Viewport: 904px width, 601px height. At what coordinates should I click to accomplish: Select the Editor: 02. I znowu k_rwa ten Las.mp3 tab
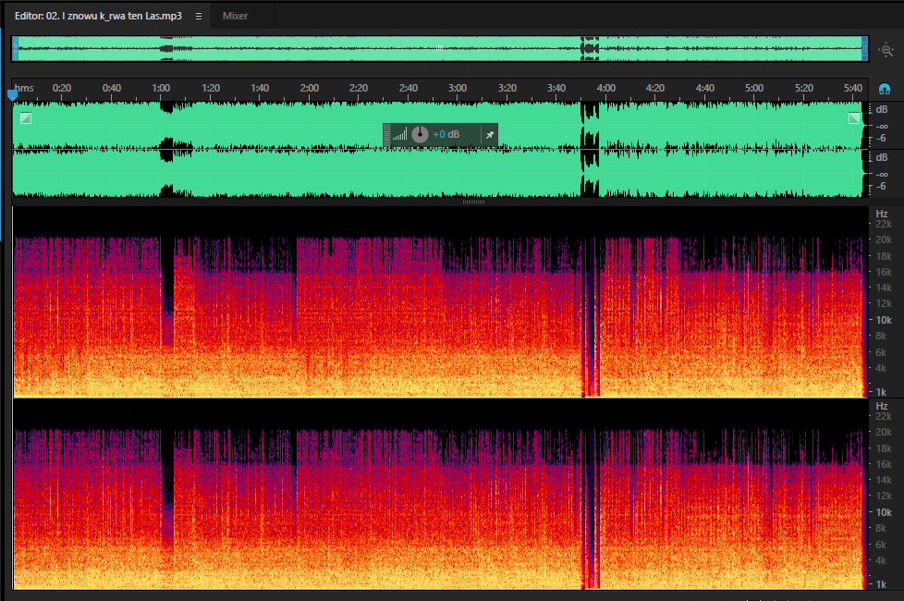point(98,16)
